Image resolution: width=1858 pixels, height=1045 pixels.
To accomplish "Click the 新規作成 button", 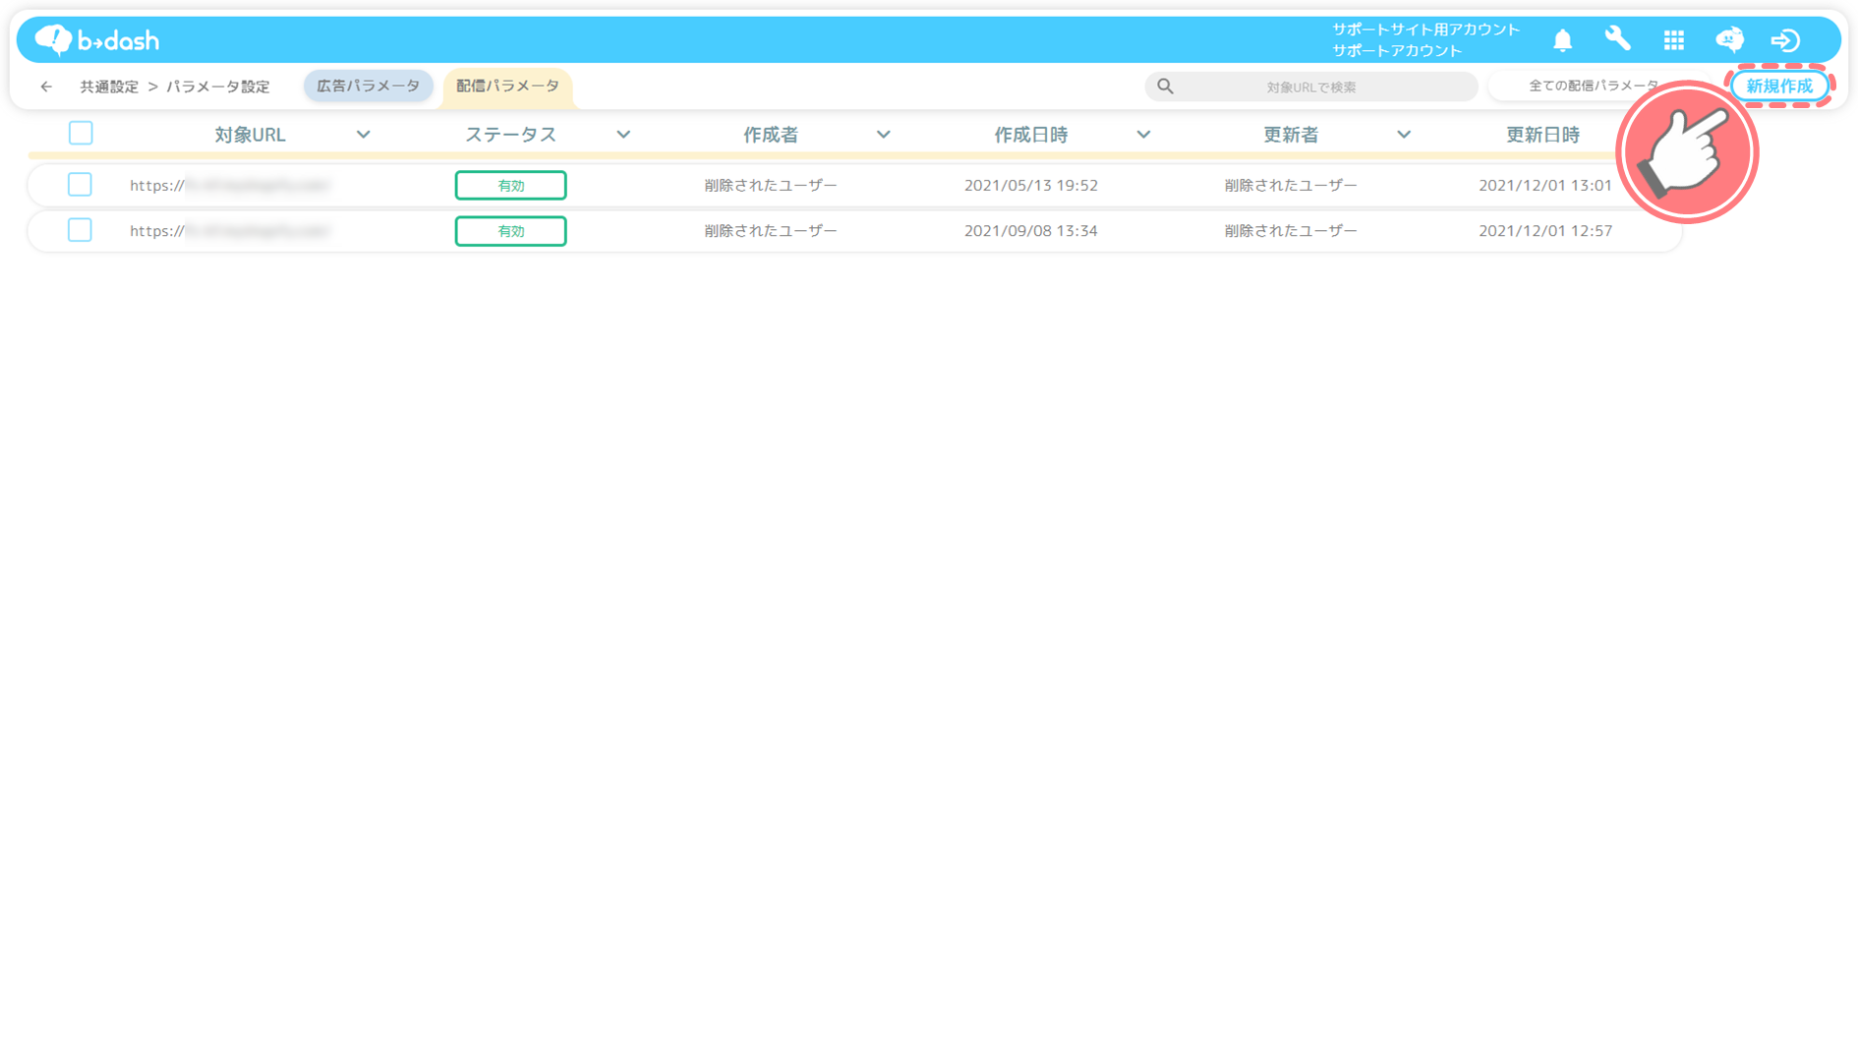I will pyautogui.click(x=1779, y=86).
